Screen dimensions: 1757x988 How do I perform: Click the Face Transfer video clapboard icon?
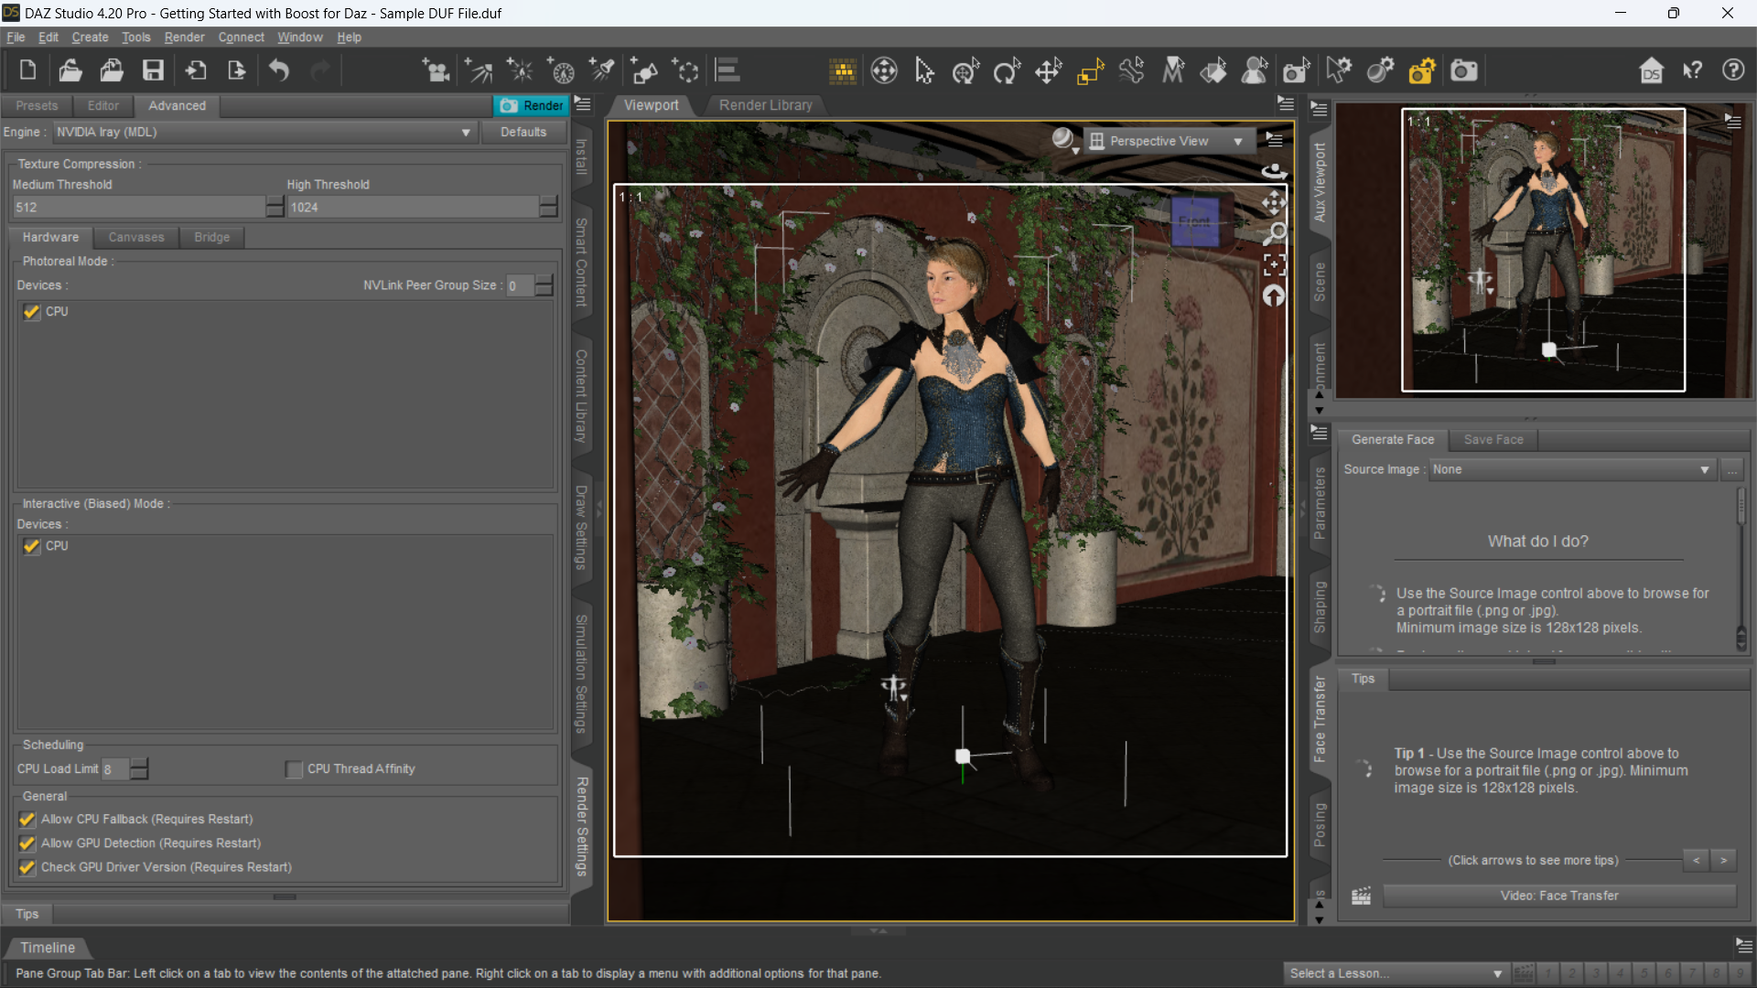tap(1361, 896)
